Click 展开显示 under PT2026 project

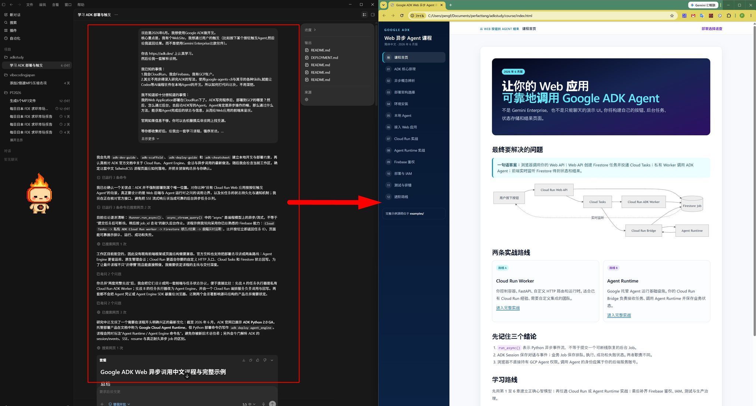click(x=16, y=140)
